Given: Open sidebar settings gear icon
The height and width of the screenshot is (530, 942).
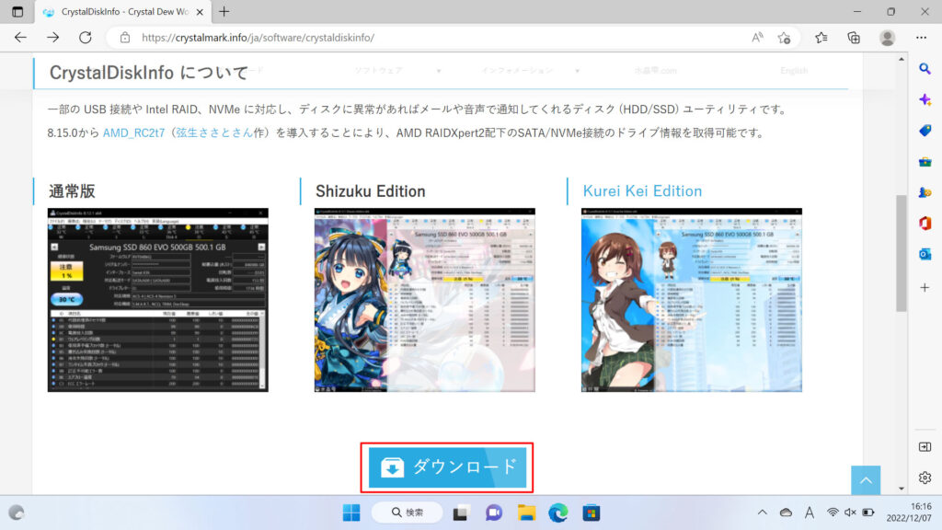Looking at the screenshot, I should [925, 478].
